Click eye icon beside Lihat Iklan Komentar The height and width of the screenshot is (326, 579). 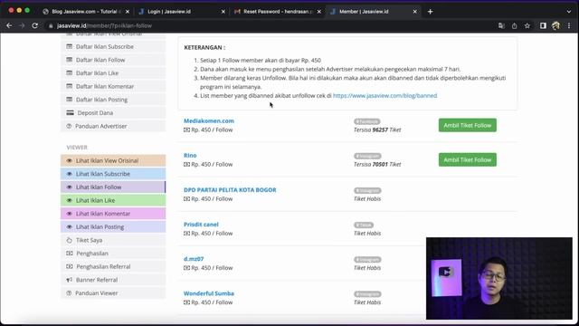pos(69,214)
